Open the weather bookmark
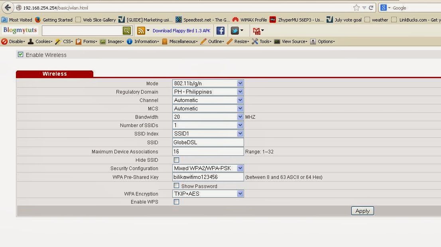Image resolution: width=441 pixels, height=247 pixels. pyautogui.click(x=376, y=20)
